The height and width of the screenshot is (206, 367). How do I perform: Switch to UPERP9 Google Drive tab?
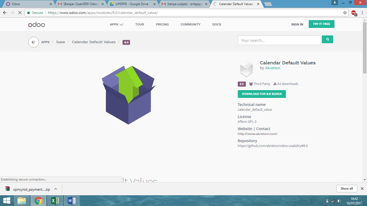[x=132, y=4]
